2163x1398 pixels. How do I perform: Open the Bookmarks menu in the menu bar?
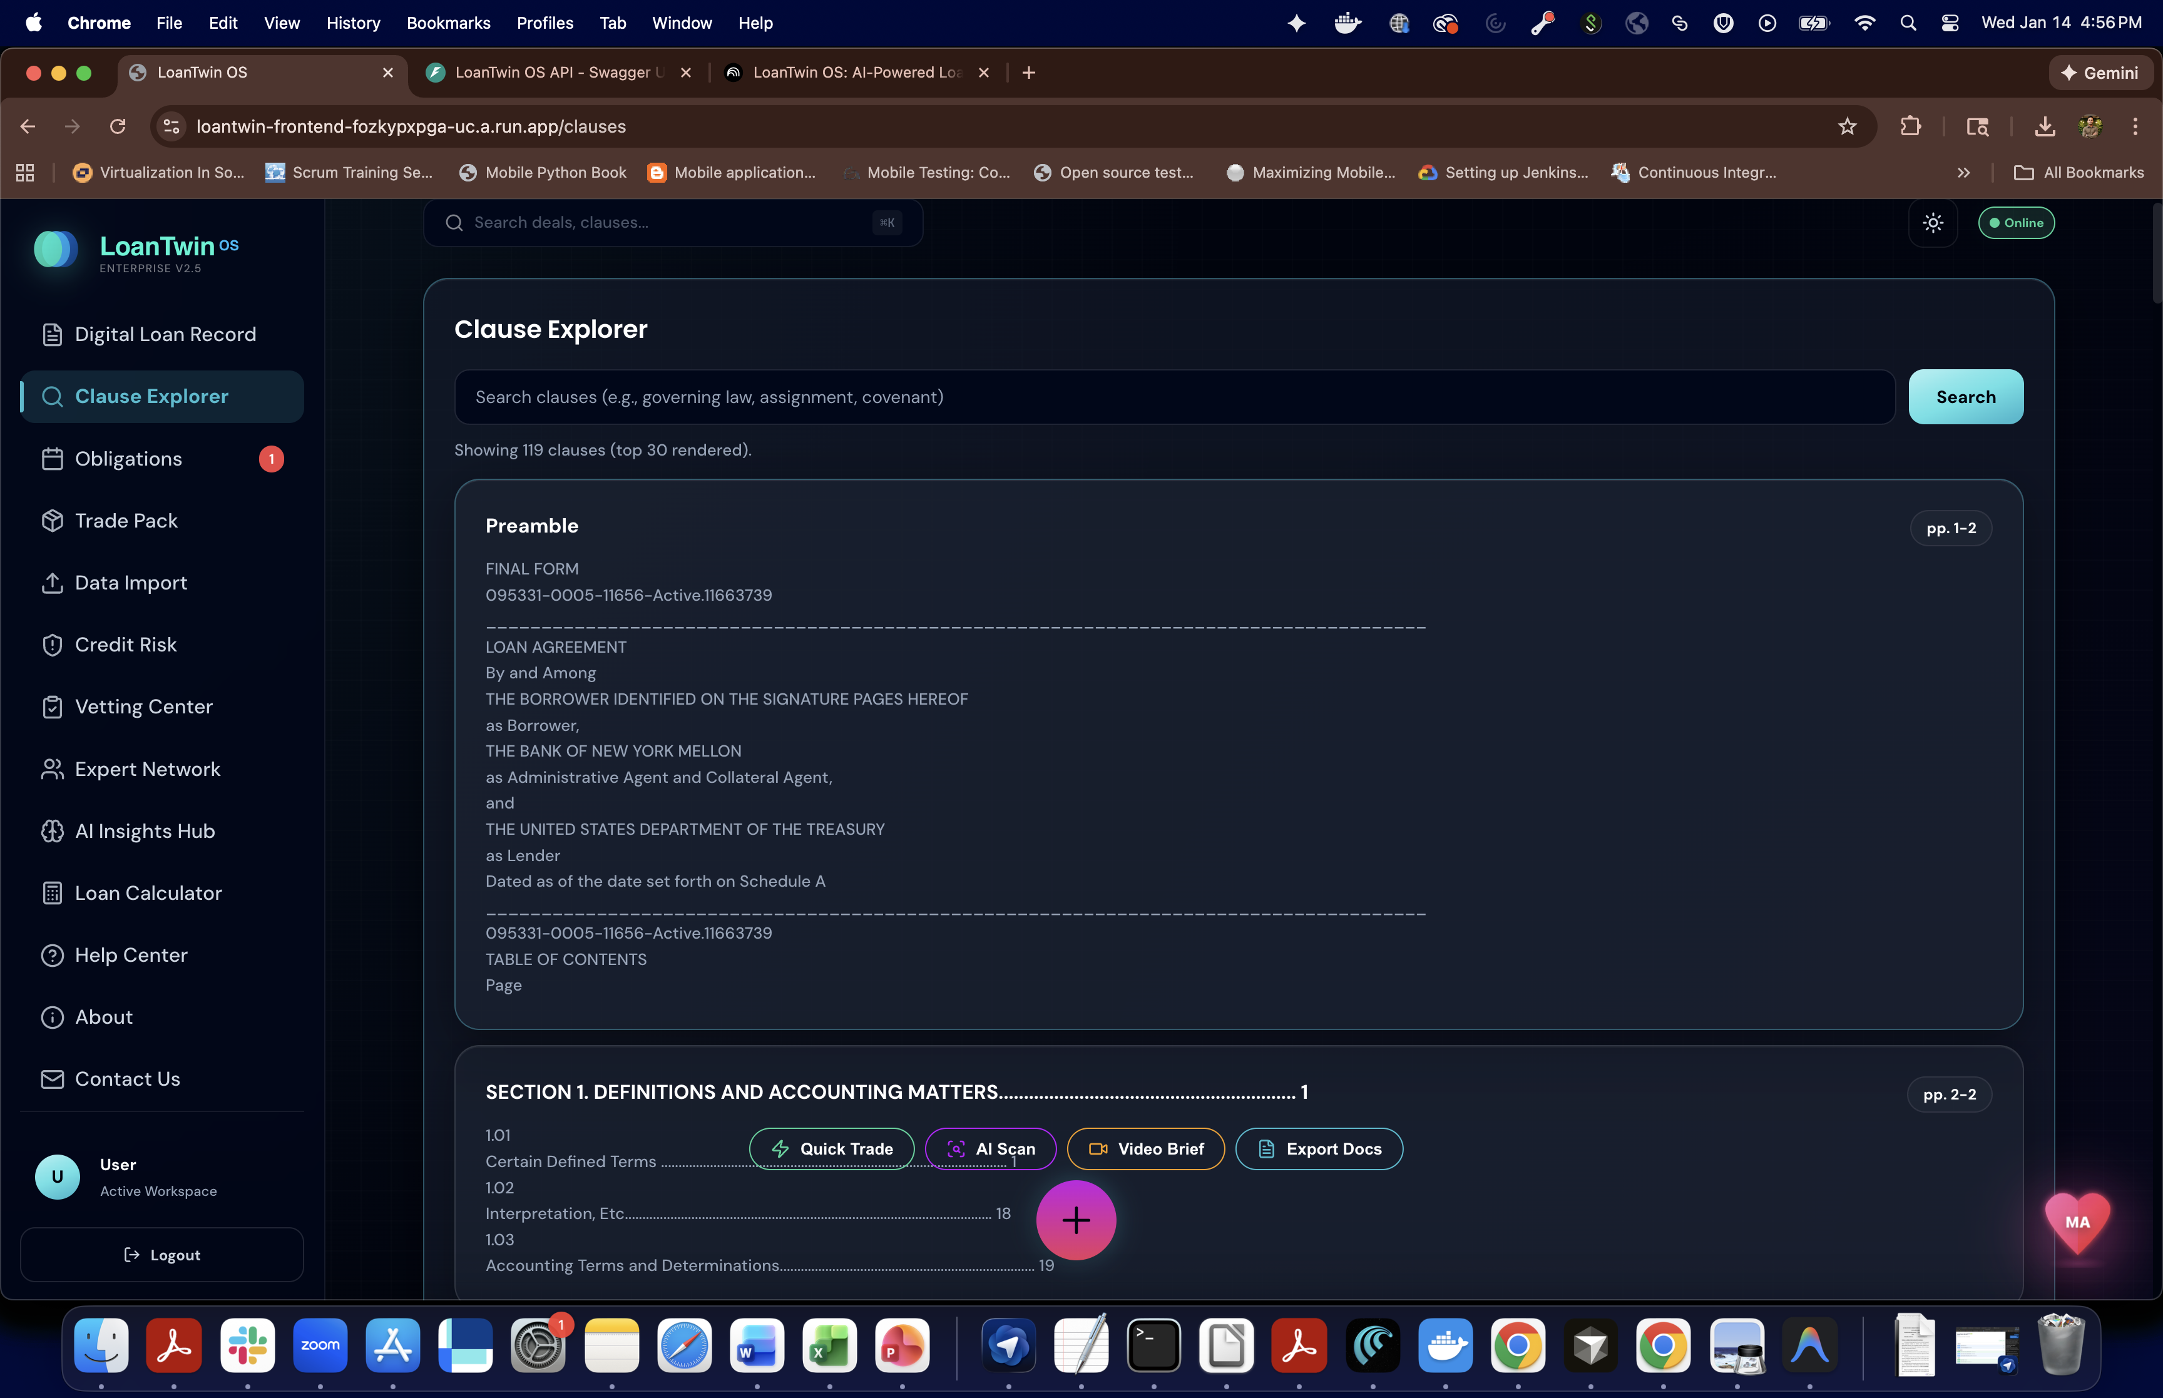[x=448, y=23]
